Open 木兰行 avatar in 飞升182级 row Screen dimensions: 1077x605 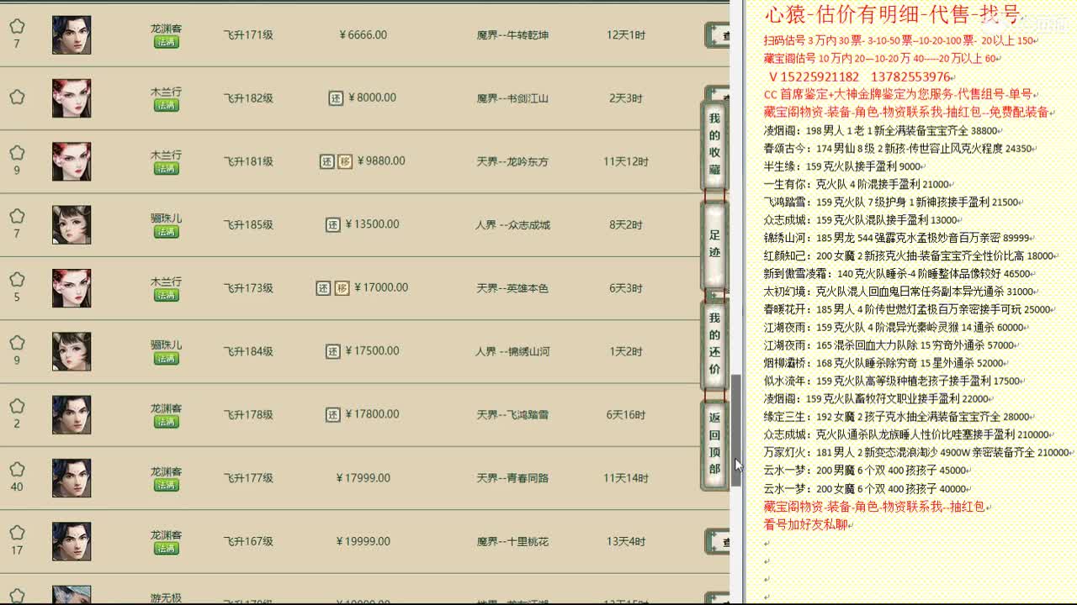tap(72, 98)
